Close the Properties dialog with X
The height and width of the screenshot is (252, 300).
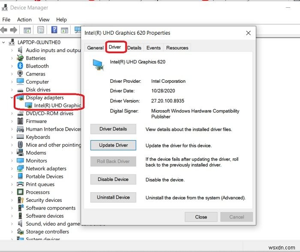click(248, 33)
